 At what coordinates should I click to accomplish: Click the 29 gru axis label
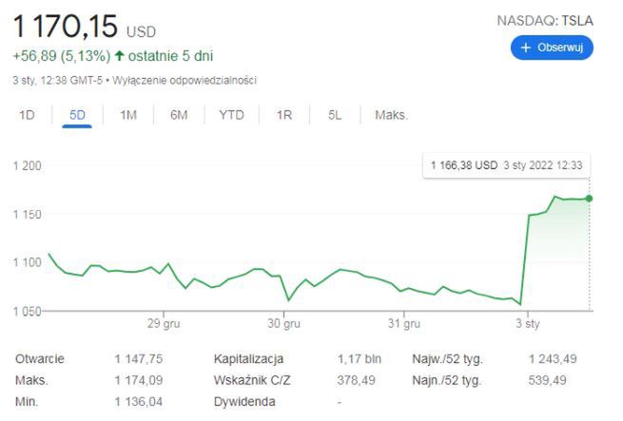point(164,324)
